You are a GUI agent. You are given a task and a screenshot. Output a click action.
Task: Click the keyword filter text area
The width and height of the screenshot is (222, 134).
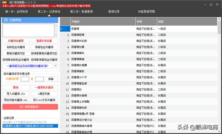click(28, 30)
